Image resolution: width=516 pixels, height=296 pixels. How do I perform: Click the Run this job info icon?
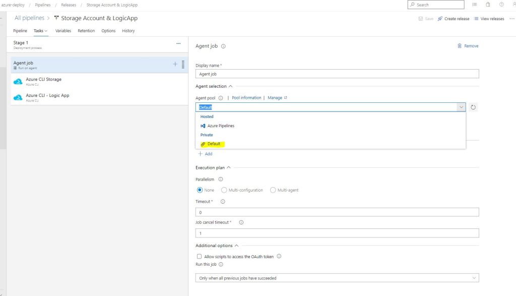[x=221, y=264]
